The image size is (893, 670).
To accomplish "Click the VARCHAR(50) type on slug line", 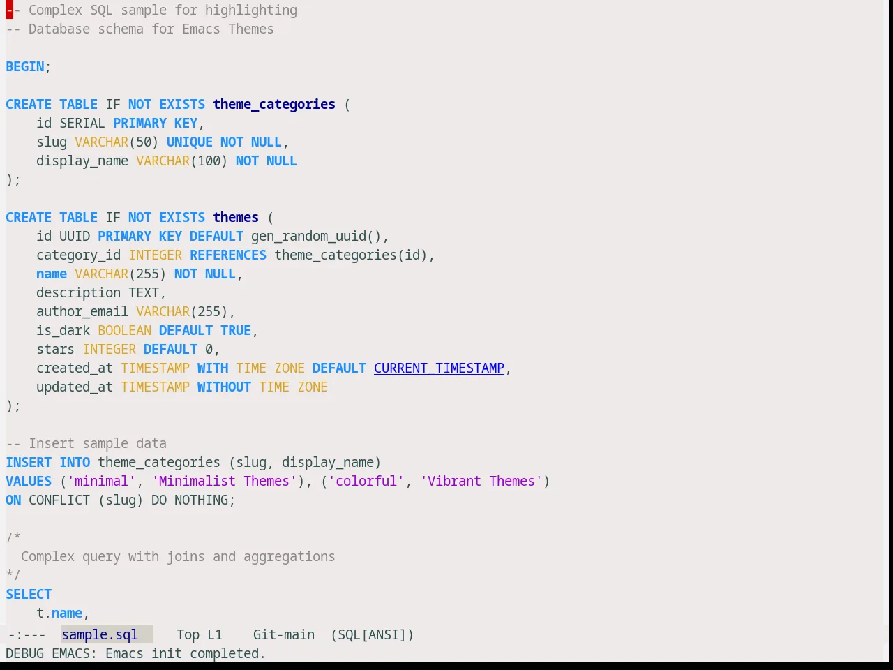I will (x=117, y=142).
